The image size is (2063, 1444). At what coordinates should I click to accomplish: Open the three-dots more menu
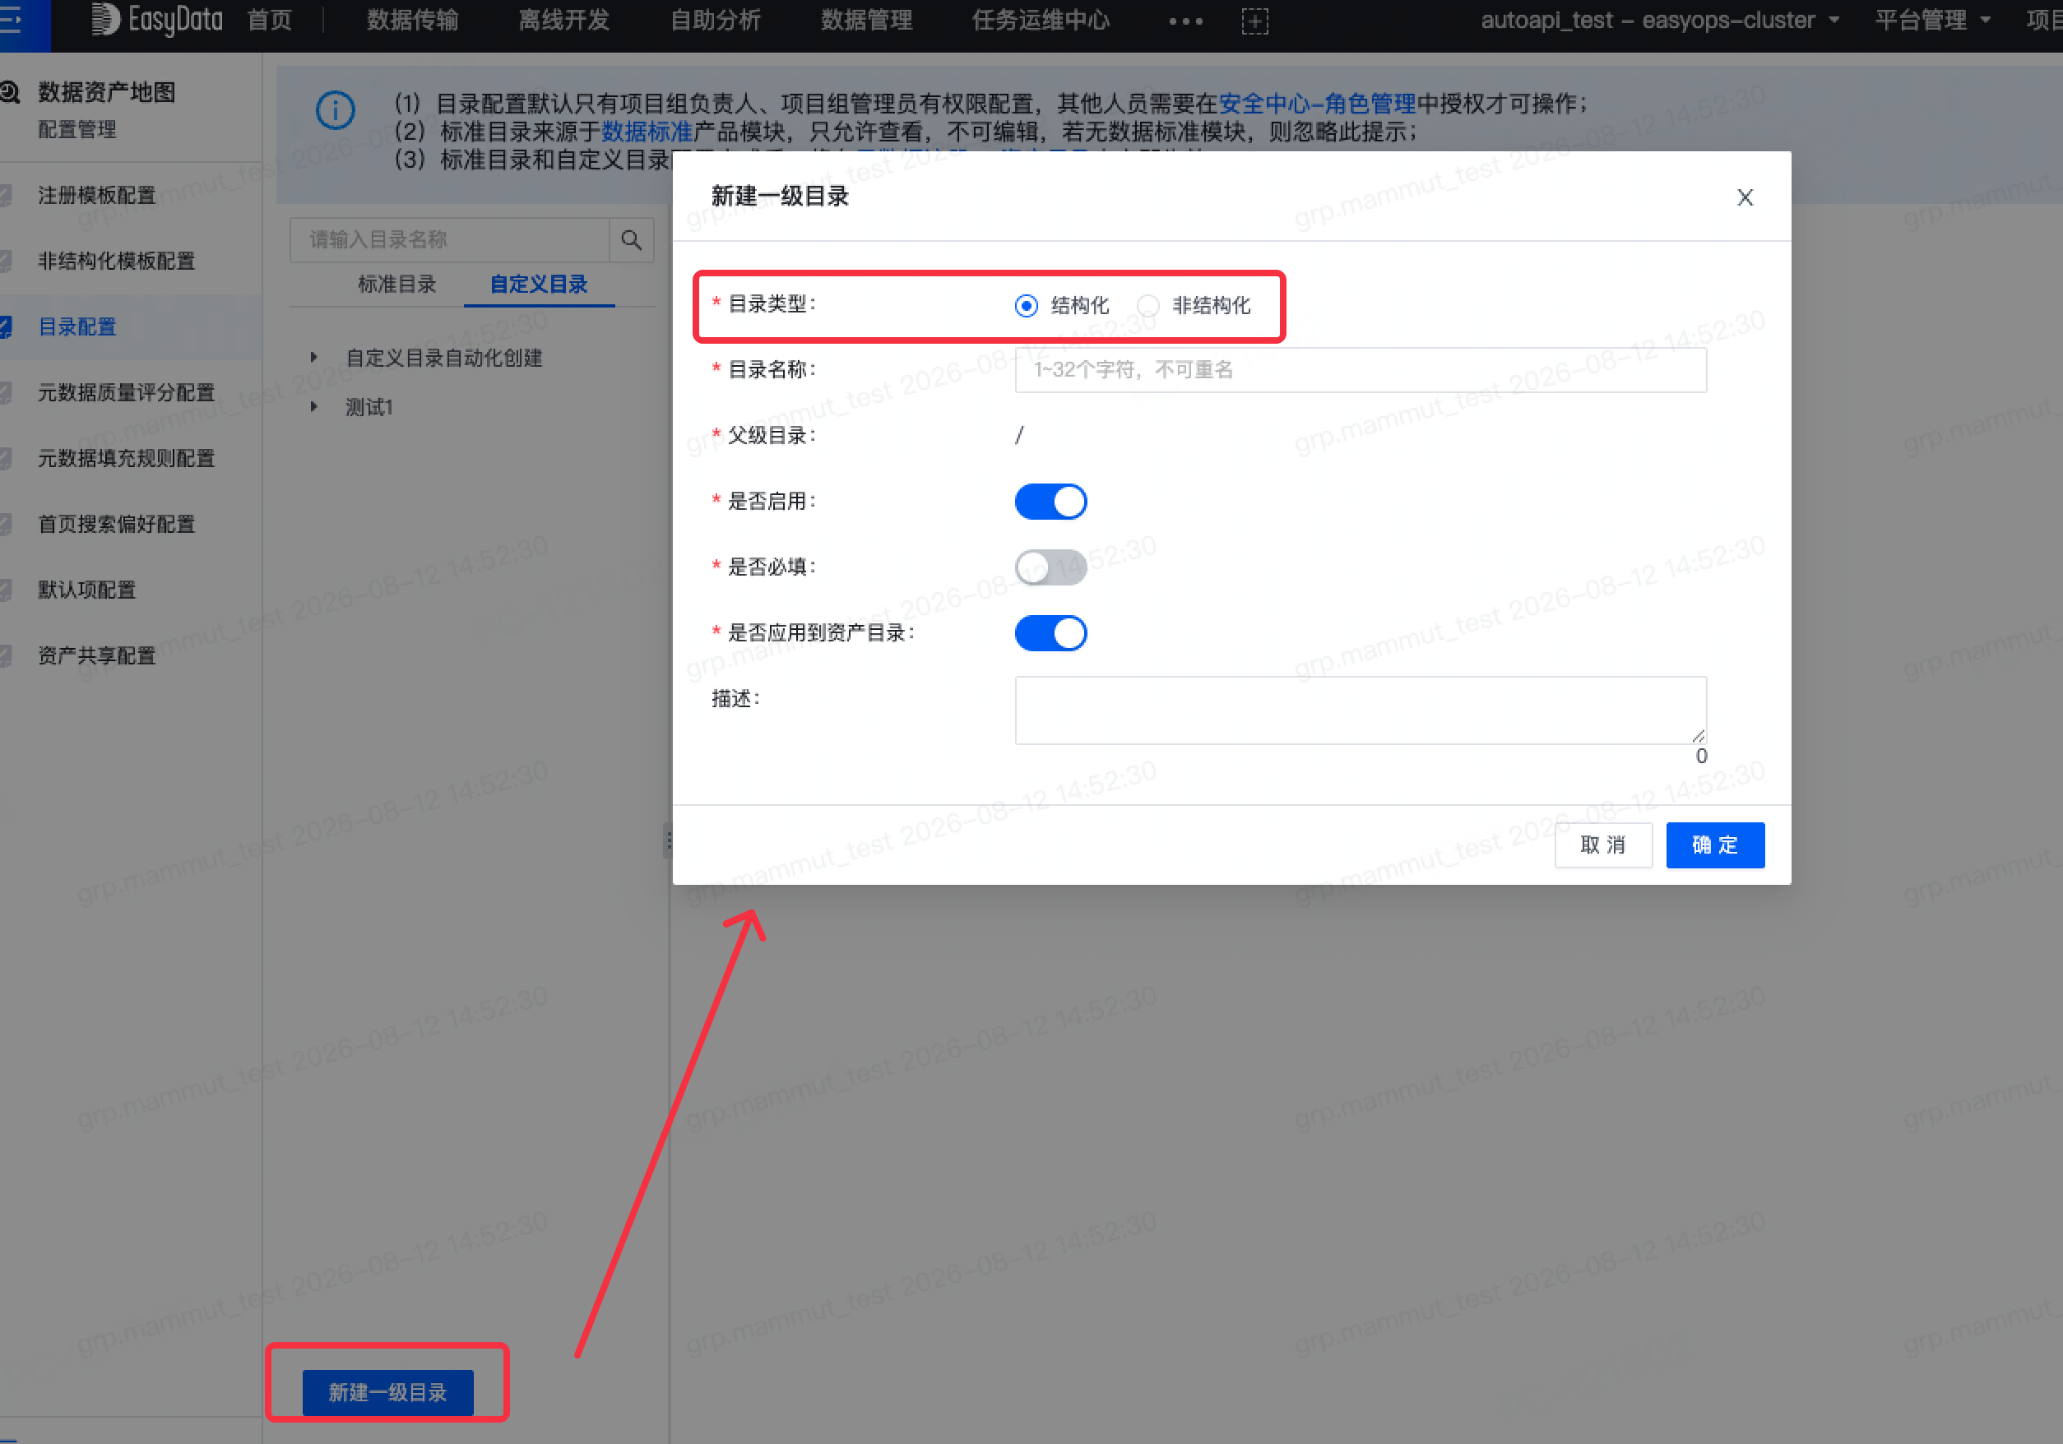coord(1185,21)
